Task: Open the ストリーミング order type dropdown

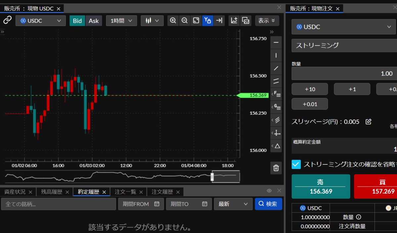Action: 344,45
